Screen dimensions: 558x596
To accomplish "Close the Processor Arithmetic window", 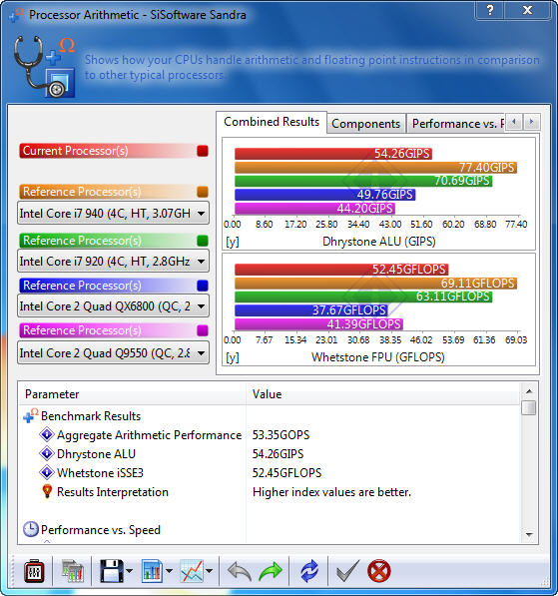I will 528,10.
